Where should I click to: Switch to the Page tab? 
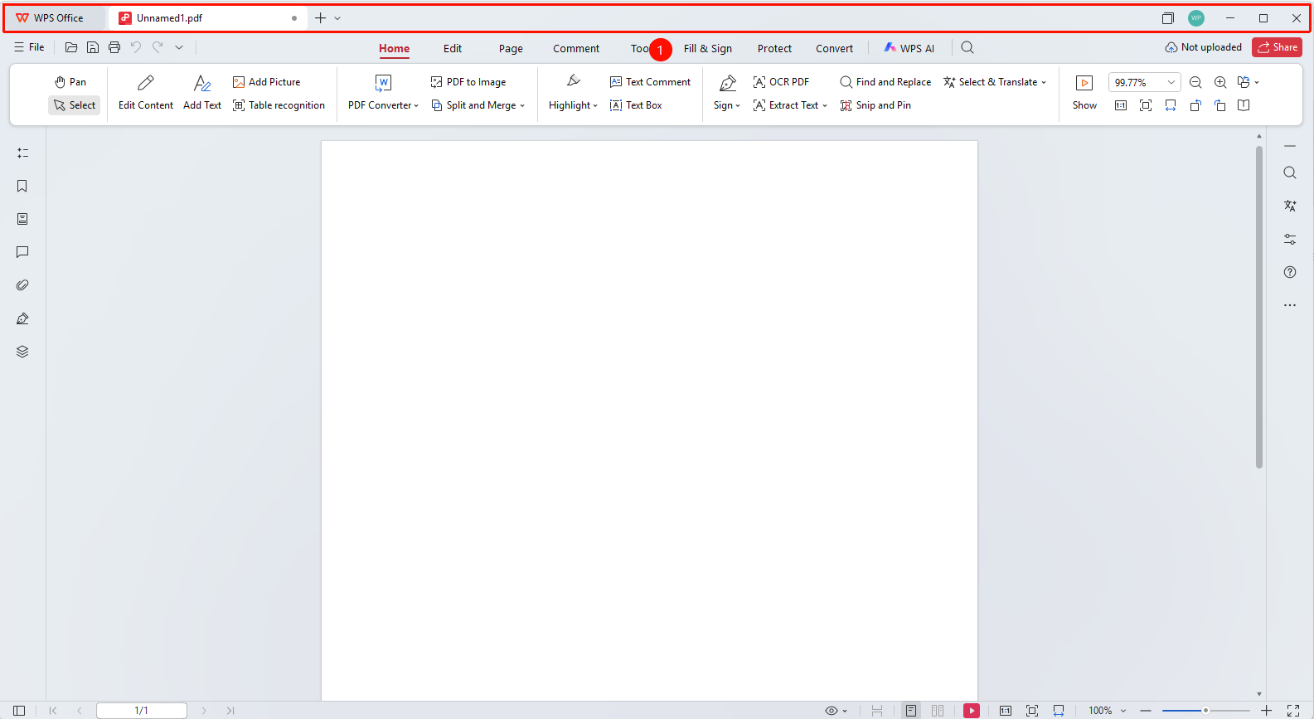coord(511,48)
